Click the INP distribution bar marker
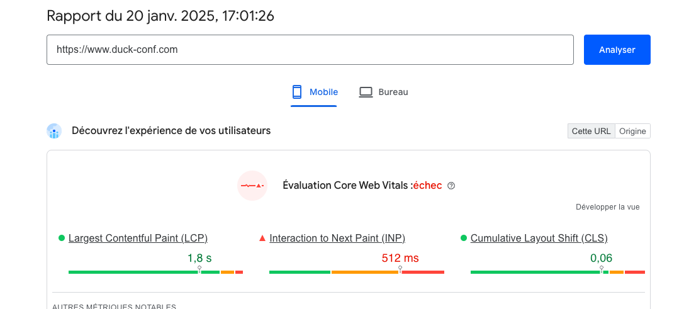 tap(400, 269)
